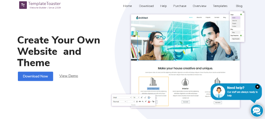Click Contact in the Architect preview nav
Screen dimensions: 265x119
coord(217,17)
